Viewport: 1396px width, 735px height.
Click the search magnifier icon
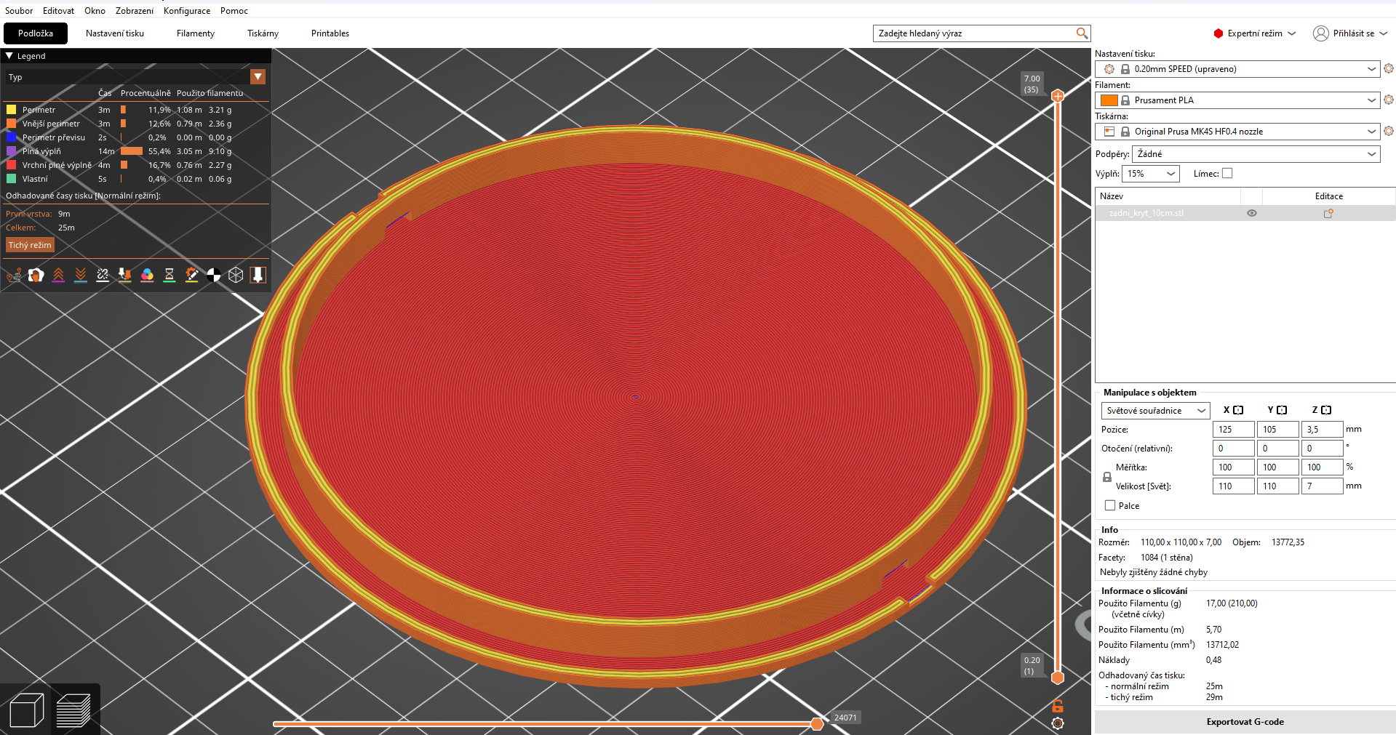click(x=1082, y=33)
